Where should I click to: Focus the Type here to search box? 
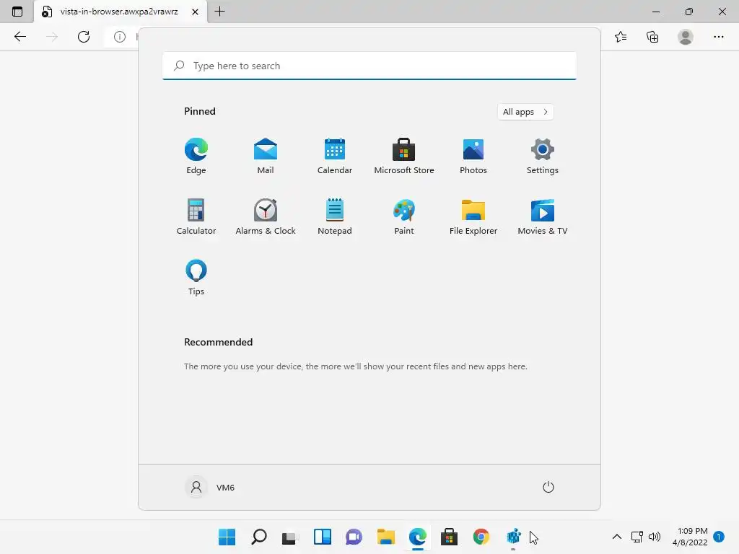point(369,66)
